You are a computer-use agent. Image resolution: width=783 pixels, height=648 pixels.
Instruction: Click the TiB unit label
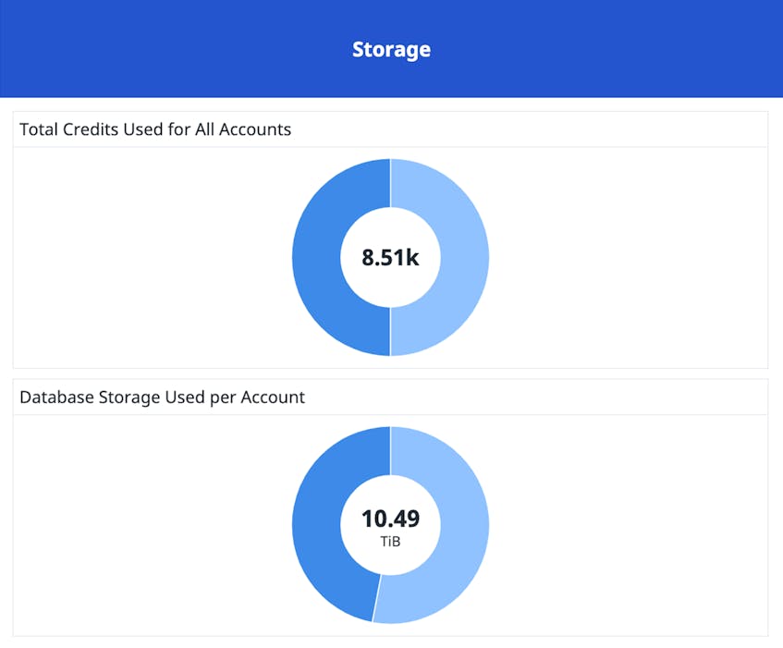click(390, 542)
